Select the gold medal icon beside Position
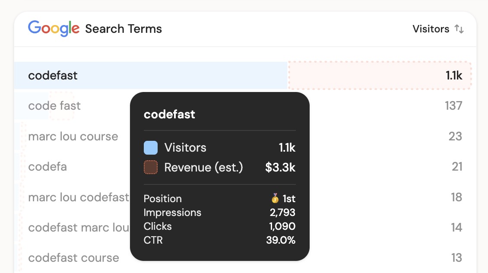This screenshot has width=488, height=273. click(274, 198)
